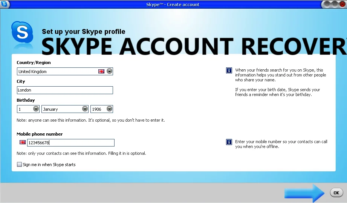Click the 'Skype™ - Create account' window title
Screen dimensions: 347x203
[173, 5]
